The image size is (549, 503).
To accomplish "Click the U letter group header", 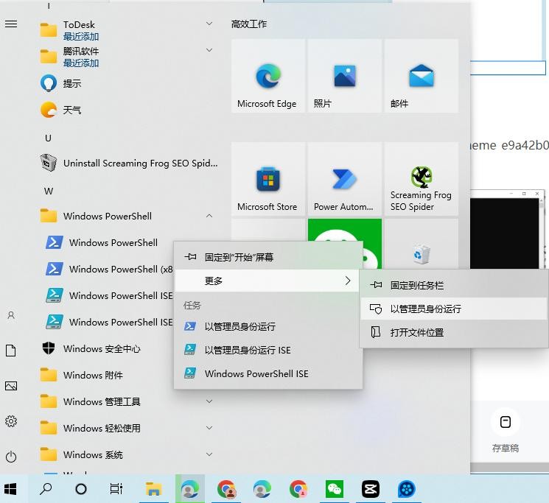I will point(49,138).
